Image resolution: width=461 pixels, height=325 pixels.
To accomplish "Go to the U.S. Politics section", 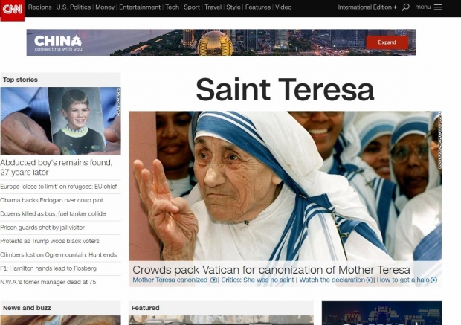I will (x=74, y=7).
